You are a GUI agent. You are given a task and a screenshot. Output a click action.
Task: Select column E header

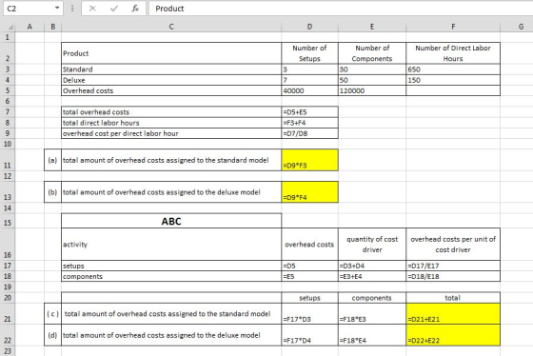(x=372, y=27)
